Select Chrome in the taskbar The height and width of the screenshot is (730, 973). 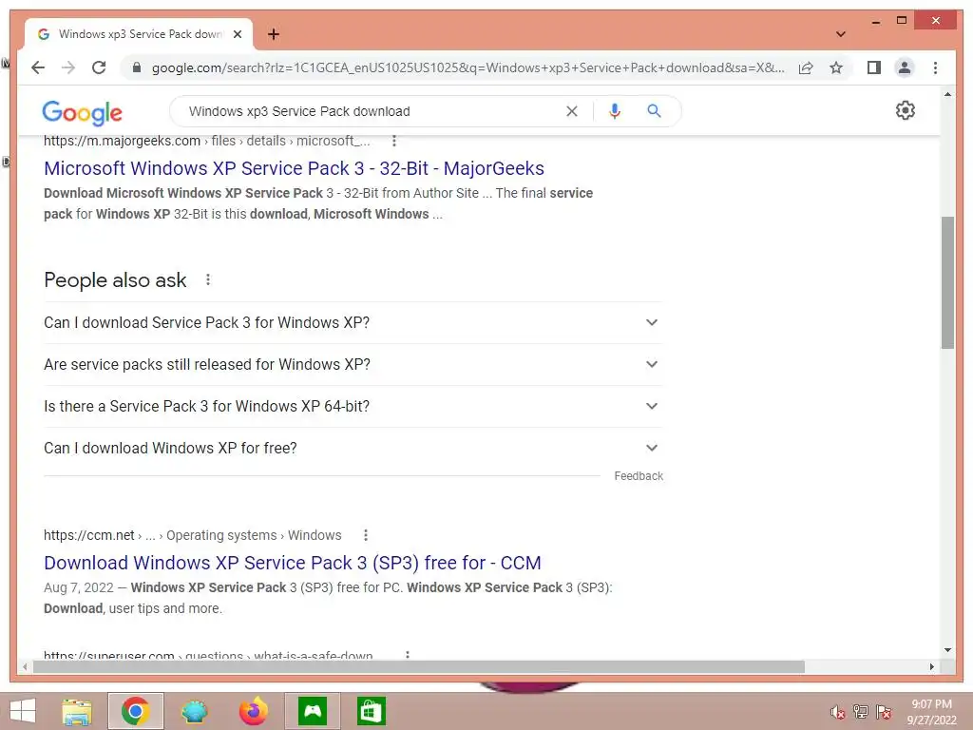pos(135,711)
